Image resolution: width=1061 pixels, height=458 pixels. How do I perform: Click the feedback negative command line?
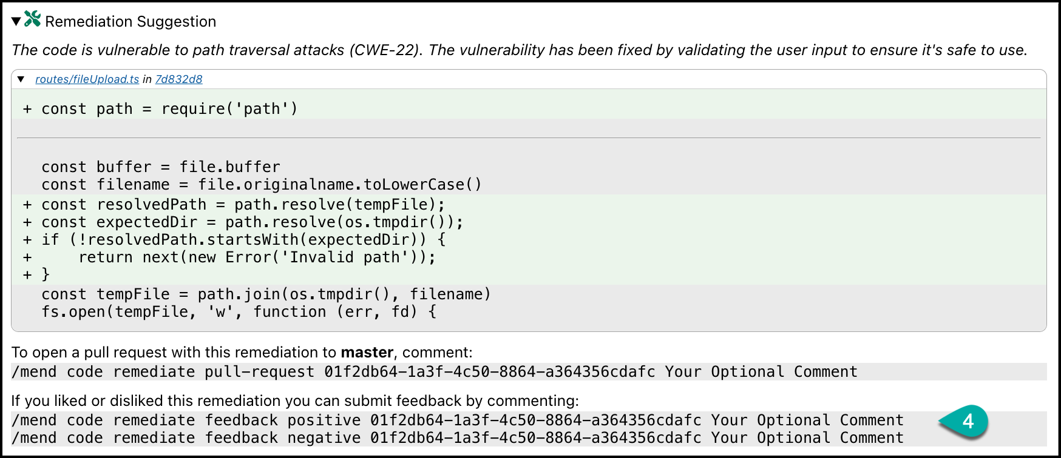[457, 438]
